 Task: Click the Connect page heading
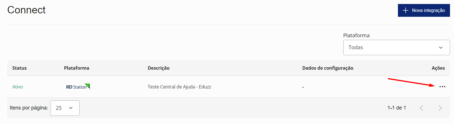[26, 10]
